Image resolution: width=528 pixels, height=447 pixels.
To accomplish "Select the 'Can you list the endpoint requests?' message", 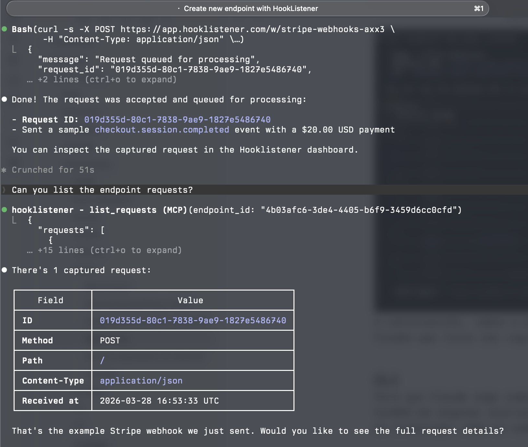I will (102, 190).
